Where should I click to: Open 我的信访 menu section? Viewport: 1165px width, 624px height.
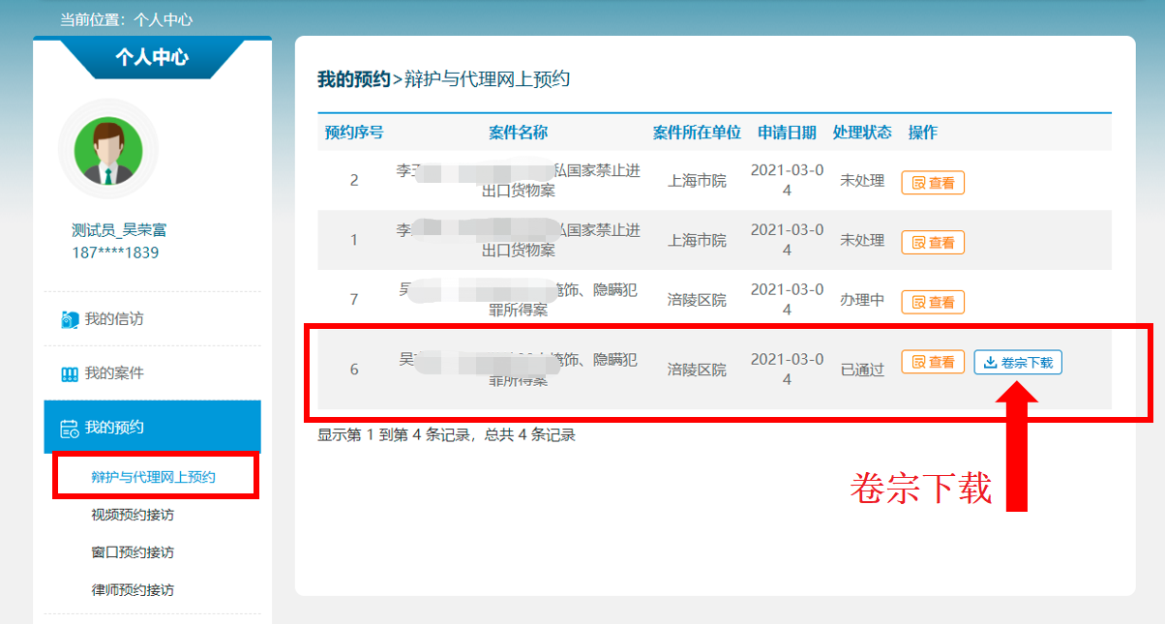point(113,319)
